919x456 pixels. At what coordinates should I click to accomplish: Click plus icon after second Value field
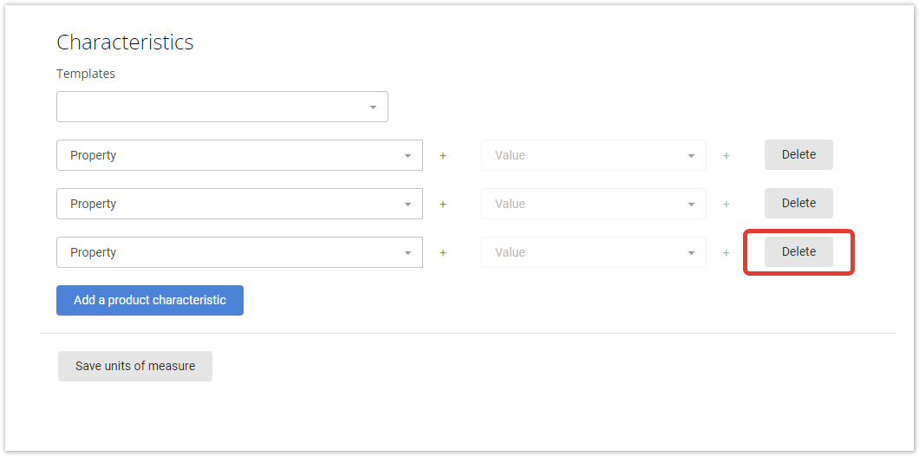727,205
